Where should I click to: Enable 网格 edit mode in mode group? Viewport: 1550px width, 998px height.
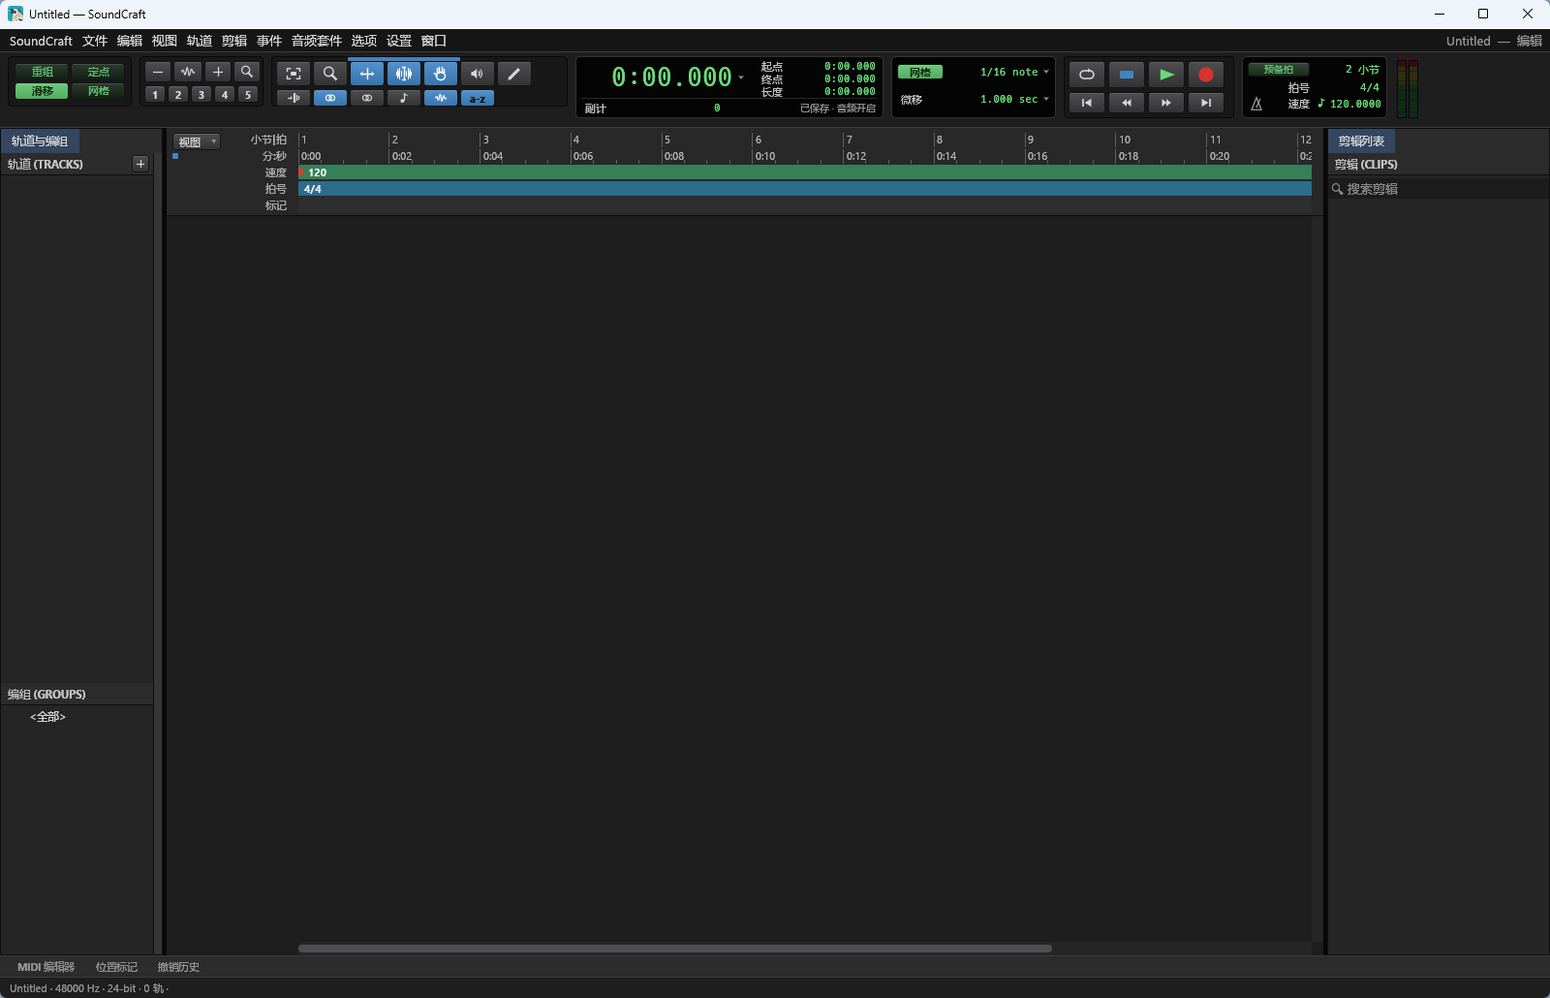[98, 91]
